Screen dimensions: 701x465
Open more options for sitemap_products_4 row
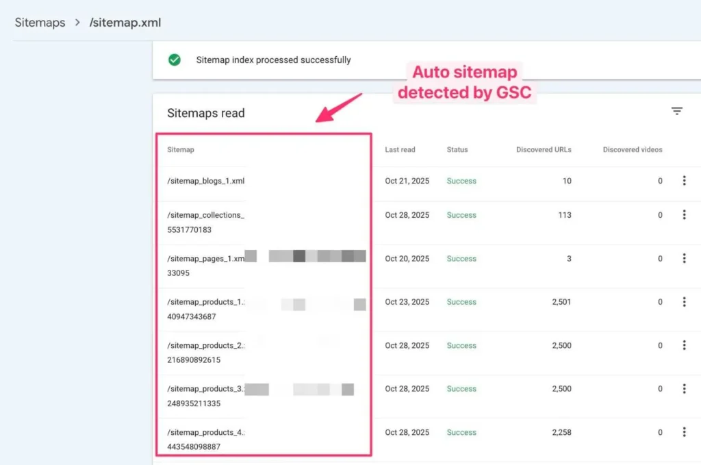pos(684,432)
